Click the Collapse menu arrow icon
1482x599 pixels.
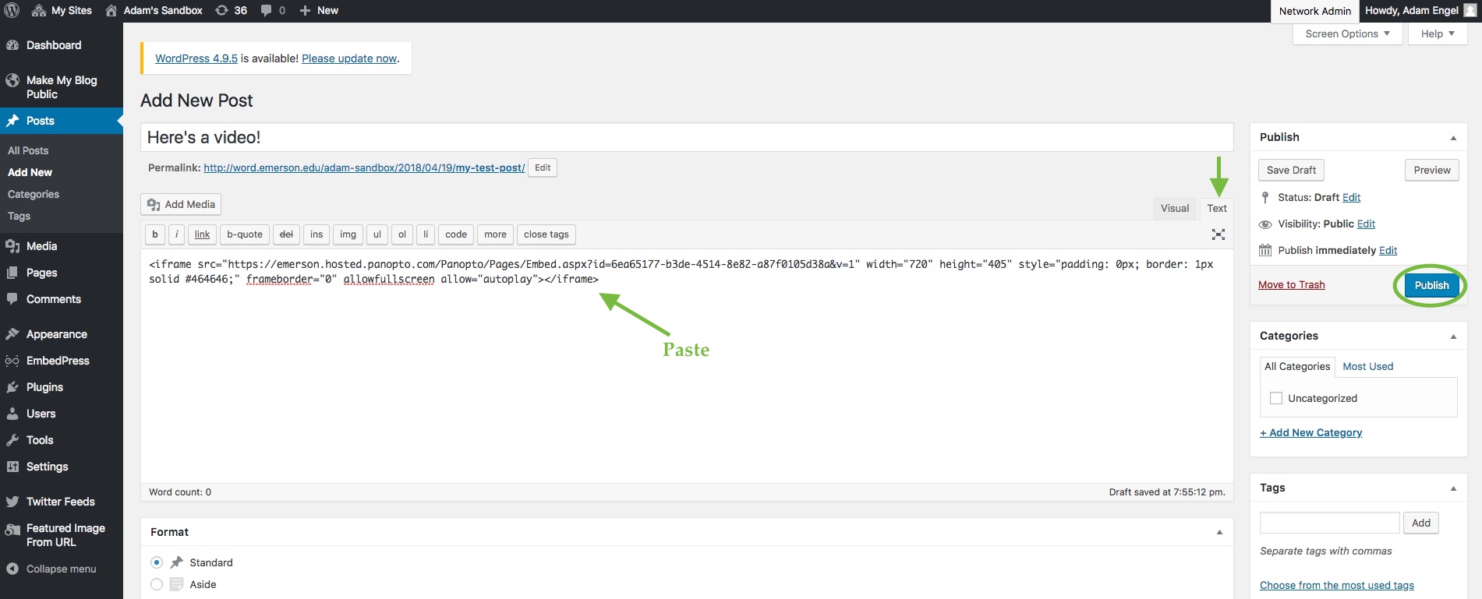[12, 569]
